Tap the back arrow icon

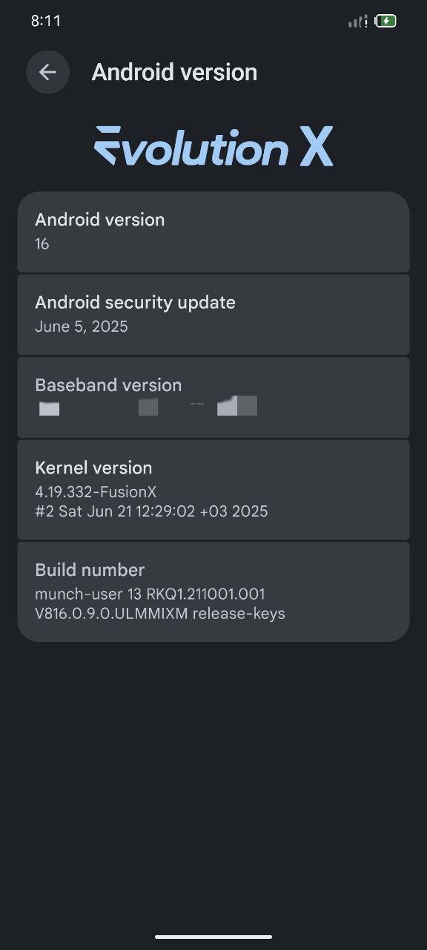(x=47, y=72)
